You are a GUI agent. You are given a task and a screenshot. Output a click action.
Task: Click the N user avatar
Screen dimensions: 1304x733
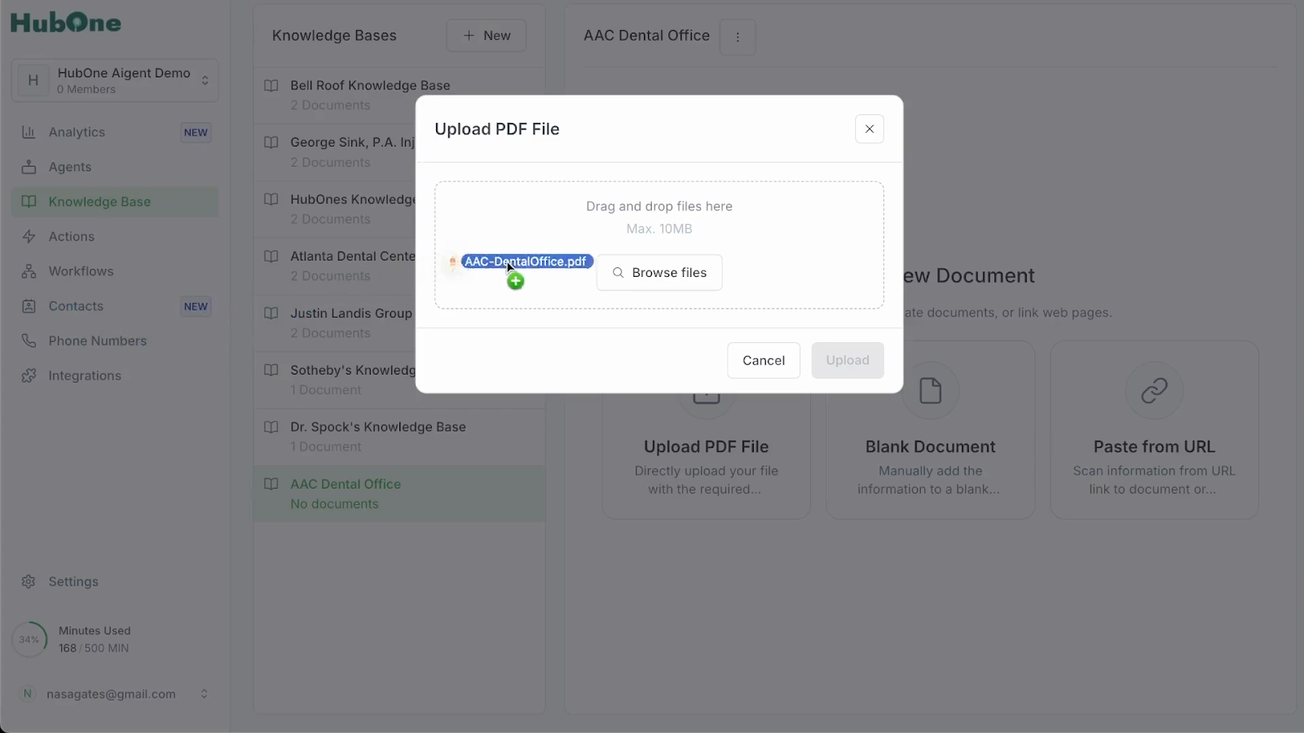(x=28, y=694)
